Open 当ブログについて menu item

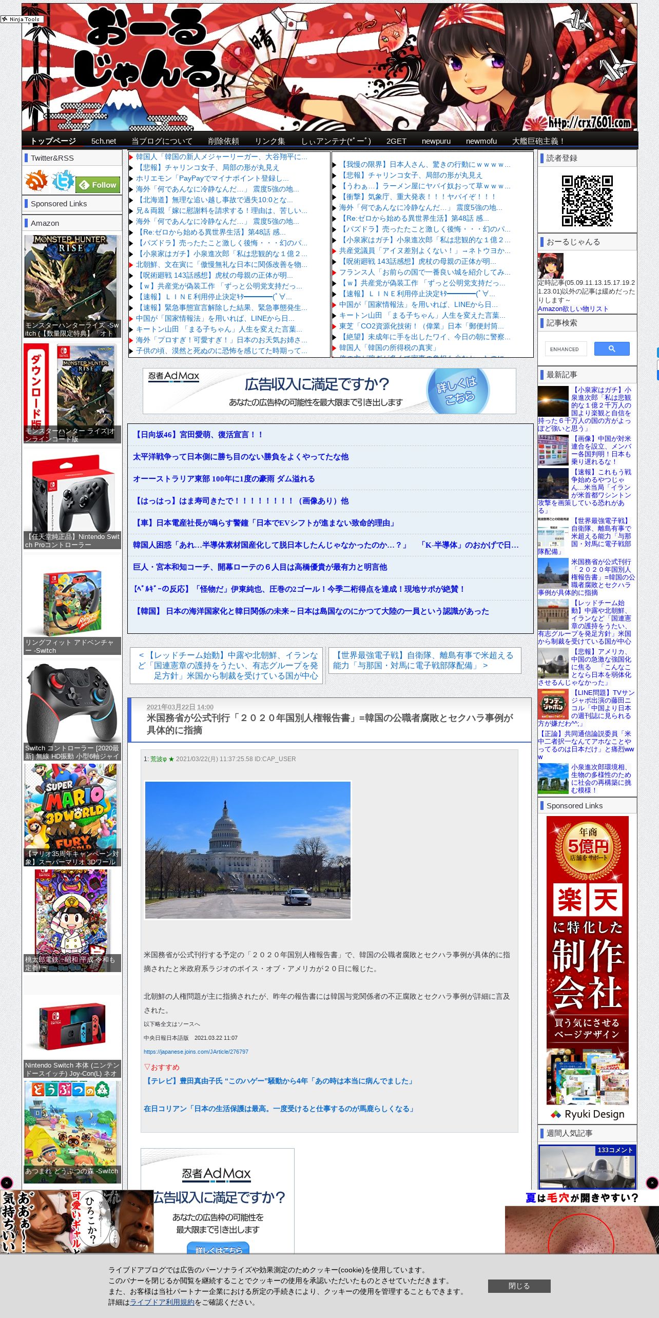click(x=162, y=141)
